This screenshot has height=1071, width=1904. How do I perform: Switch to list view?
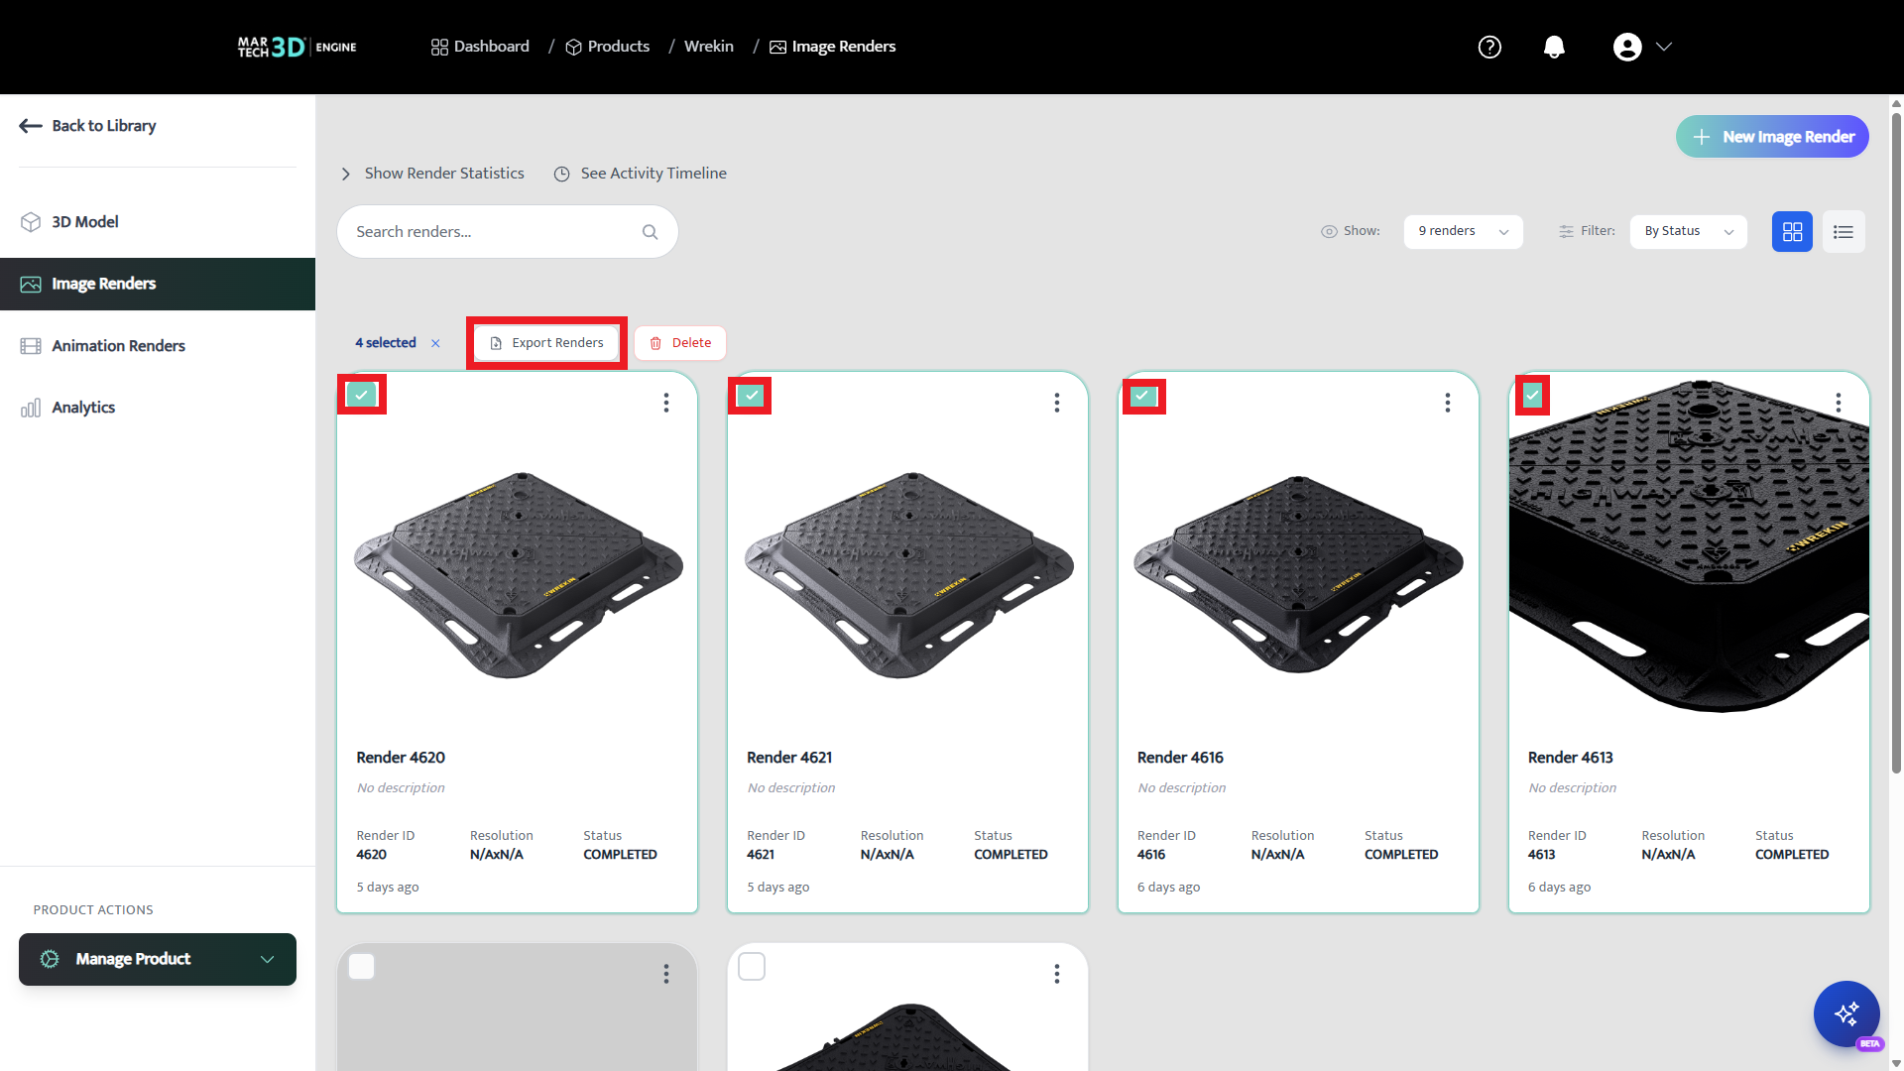click(1844, 232)
